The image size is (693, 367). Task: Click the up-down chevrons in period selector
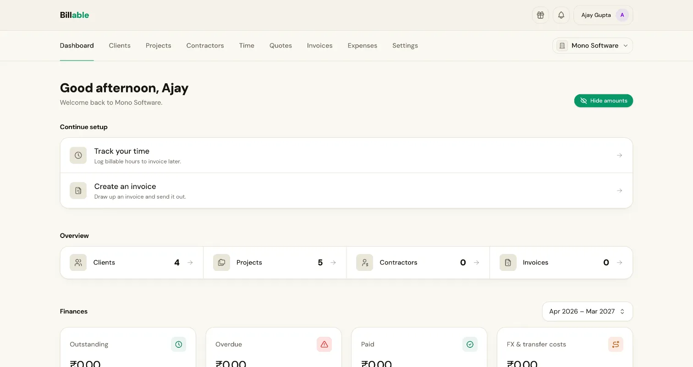click(x=622, y=311)
